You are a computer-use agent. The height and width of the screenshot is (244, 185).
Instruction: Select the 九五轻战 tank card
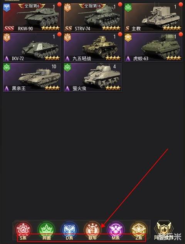point(93,47)
